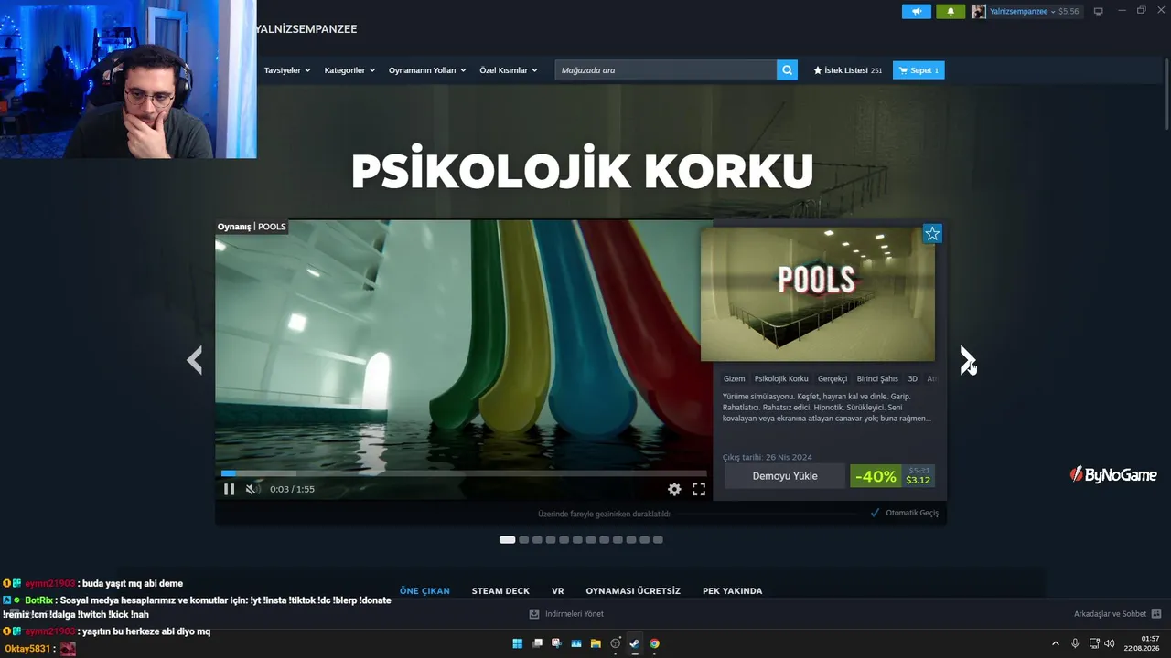The image size is (1171, 658).
Task: Select the first carousel page dot
Action: tap(507, 540)
